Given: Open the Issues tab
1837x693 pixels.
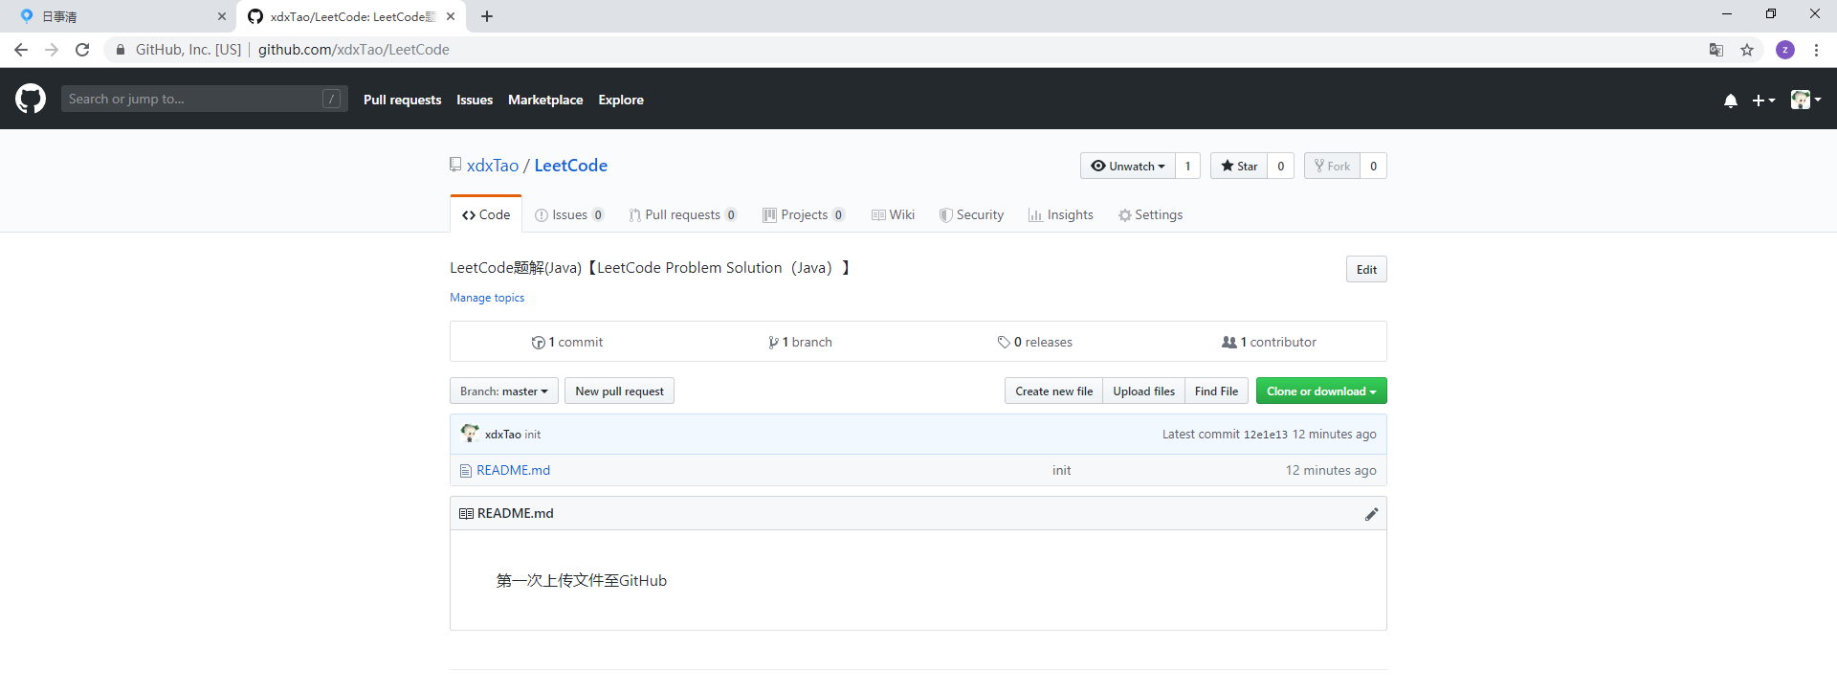Looking at the screenshot, I should tap(569, 214).
